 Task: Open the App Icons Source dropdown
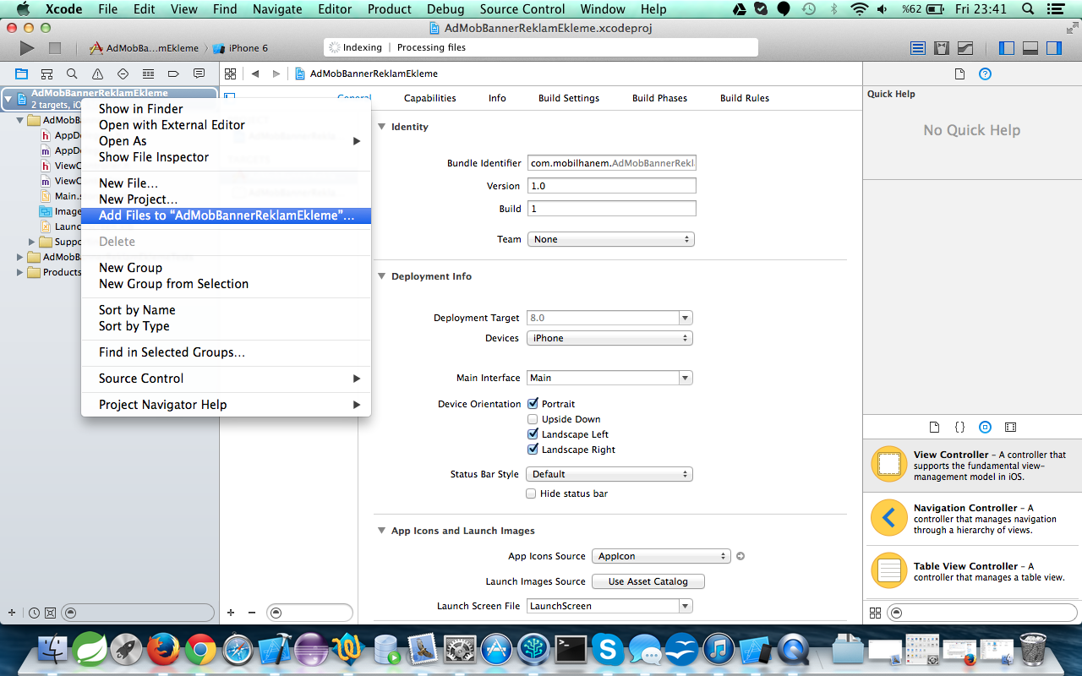[661, 556]
